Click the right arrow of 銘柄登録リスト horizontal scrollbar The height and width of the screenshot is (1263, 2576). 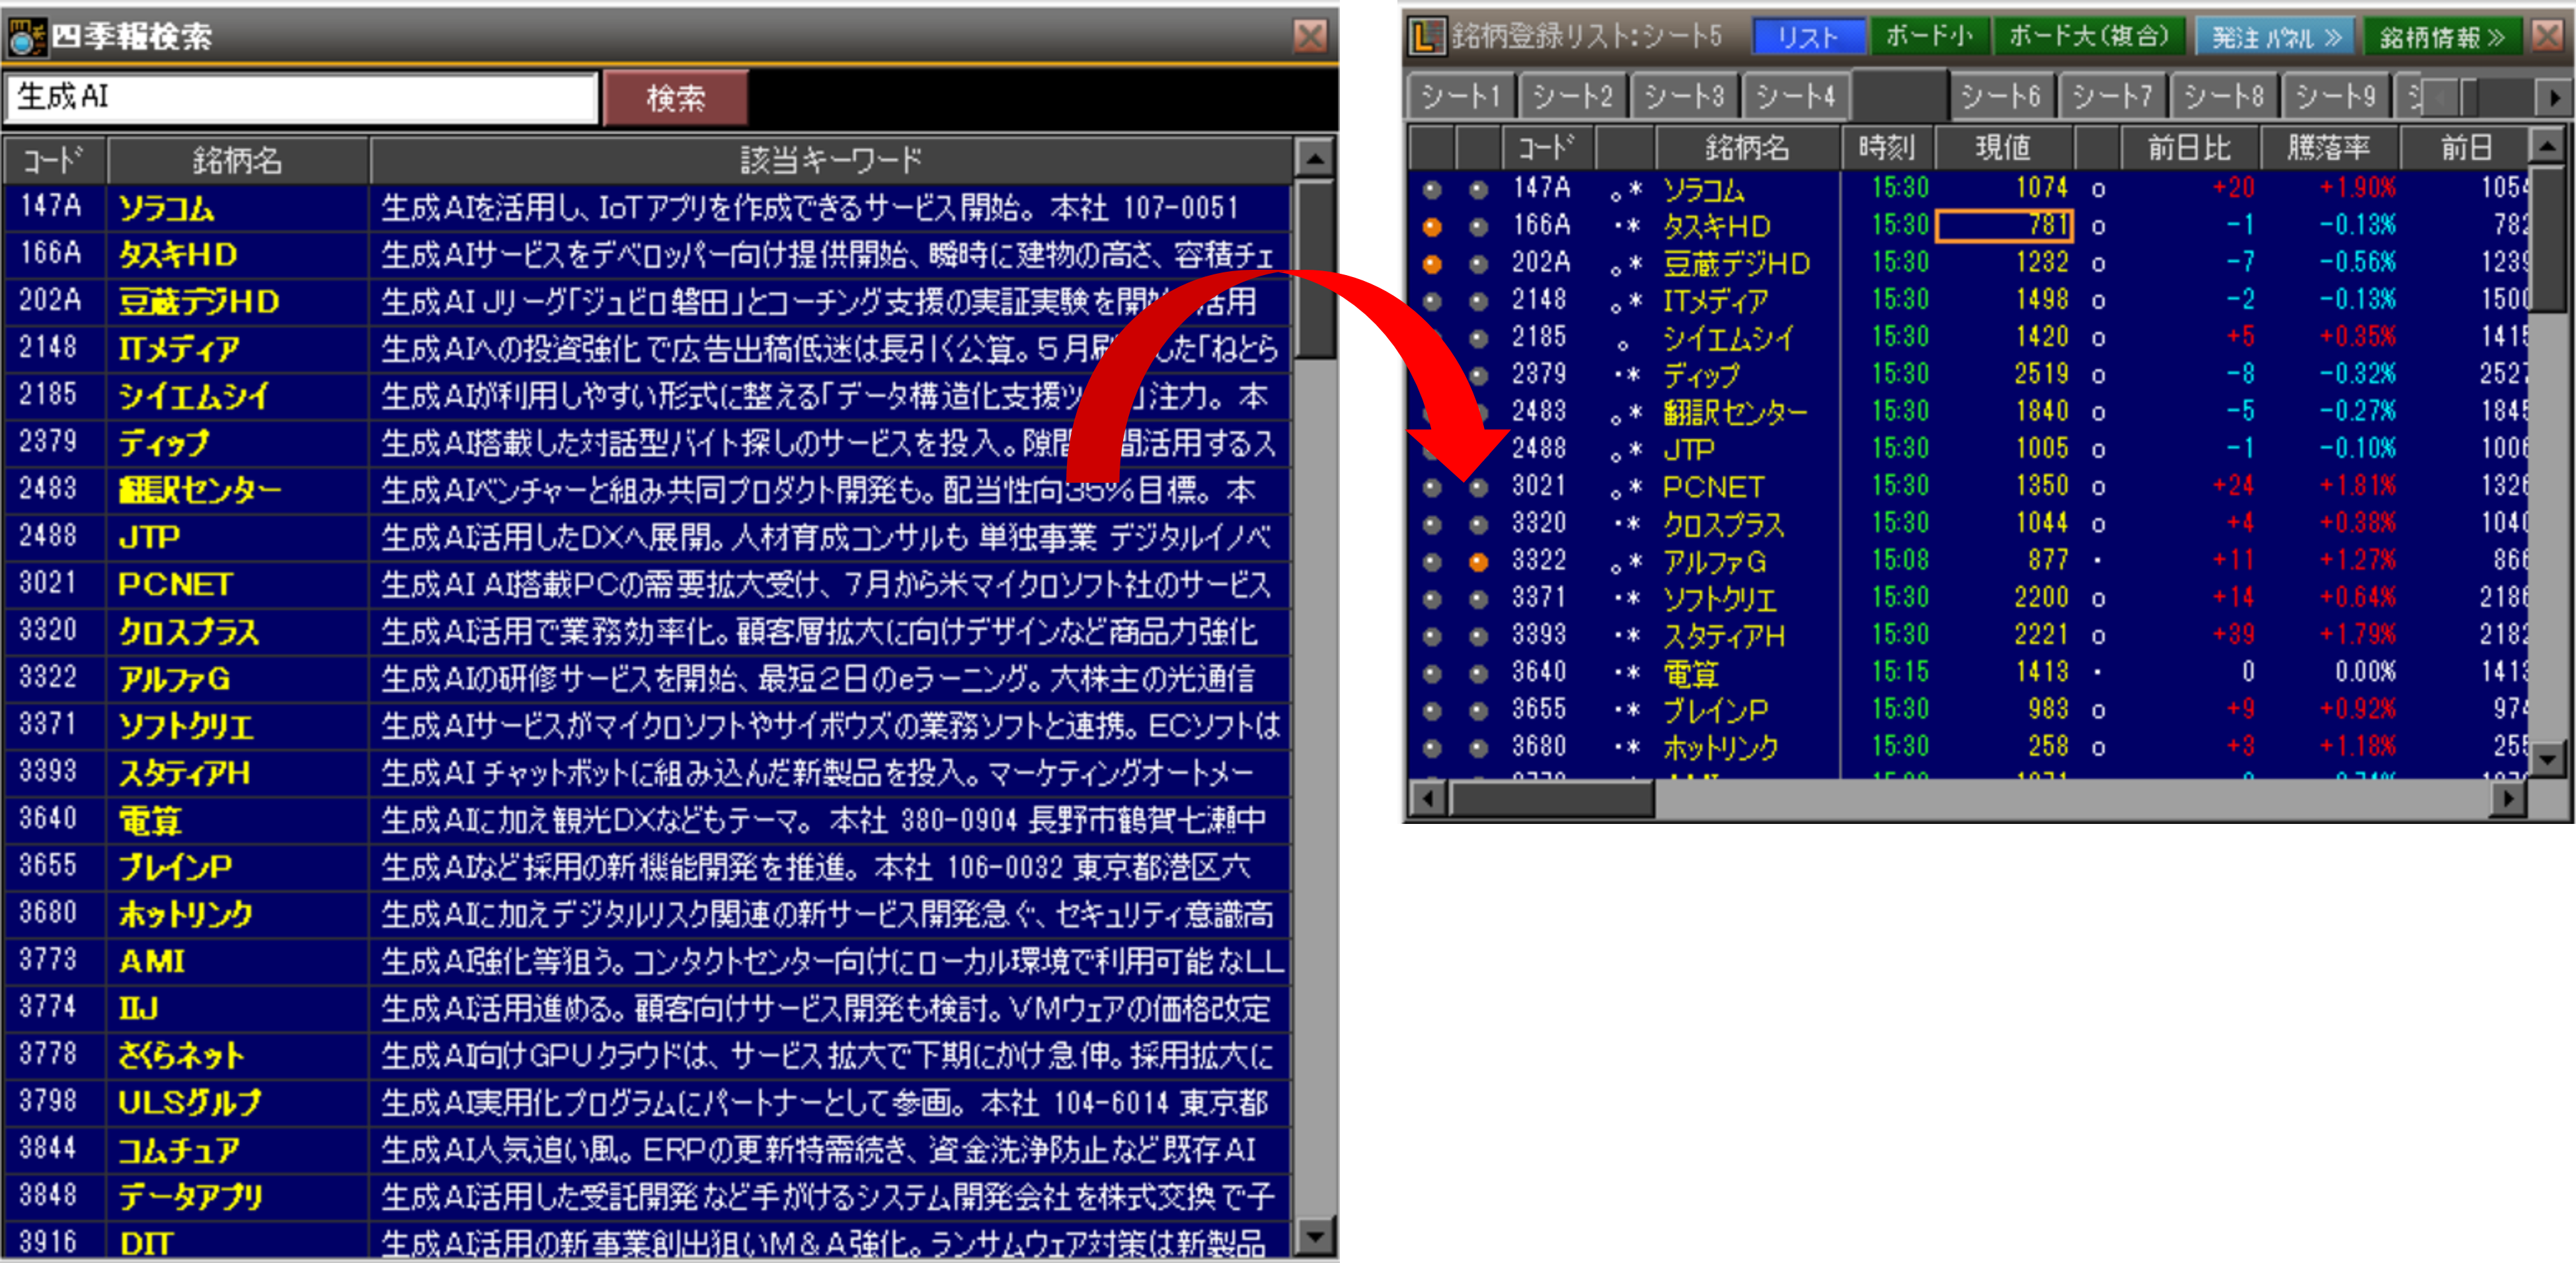point(2508,798)
